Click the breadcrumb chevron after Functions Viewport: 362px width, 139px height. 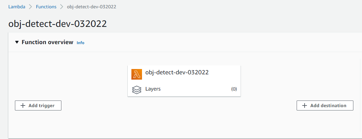(61, 7)
